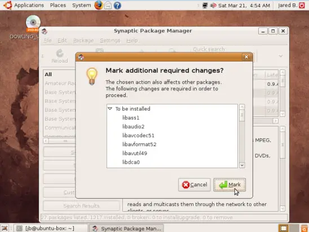Open the Jared B. user switcher
The width and height of the screenshot is (309, 232).
tap(288, 5)
